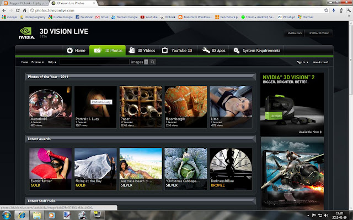The height and width of the screenshot is (220, 353).
Task: Open the Darkness&Blue bronze photo
Action: pyautogui.click(x=231, y=169)
